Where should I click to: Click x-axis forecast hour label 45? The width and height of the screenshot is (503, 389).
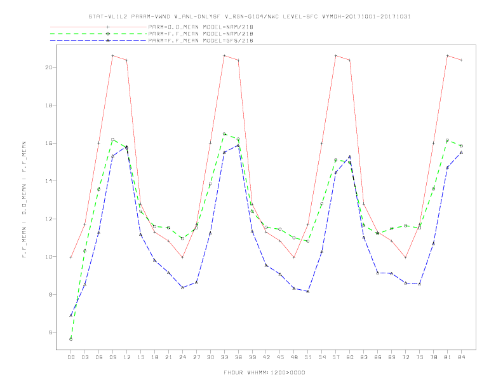coord(280,357)
